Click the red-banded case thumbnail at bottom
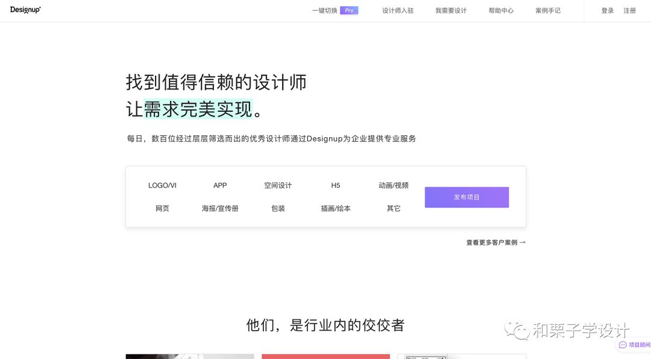This screenshot has width=651, height=359. coord(325,356)
